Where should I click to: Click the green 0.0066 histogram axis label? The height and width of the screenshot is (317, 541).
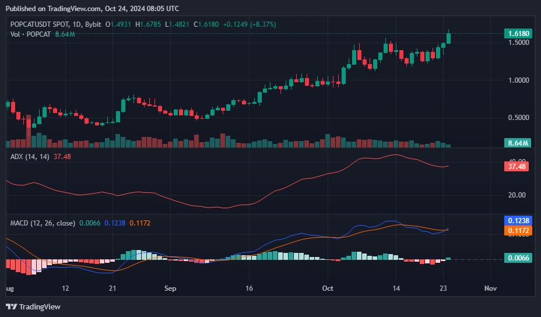pyautogui.click(x=518, y=259)
